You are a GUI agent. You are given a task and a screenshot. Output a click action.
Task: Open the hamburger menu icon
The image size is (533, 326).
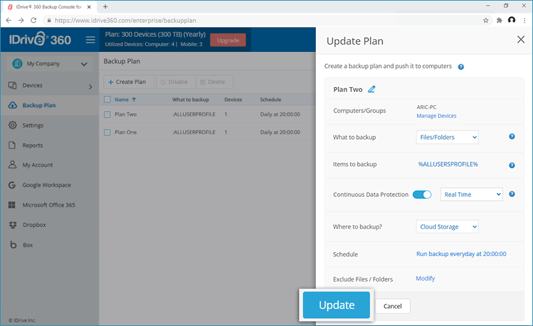pyautogui.click(x=91, y=40)
